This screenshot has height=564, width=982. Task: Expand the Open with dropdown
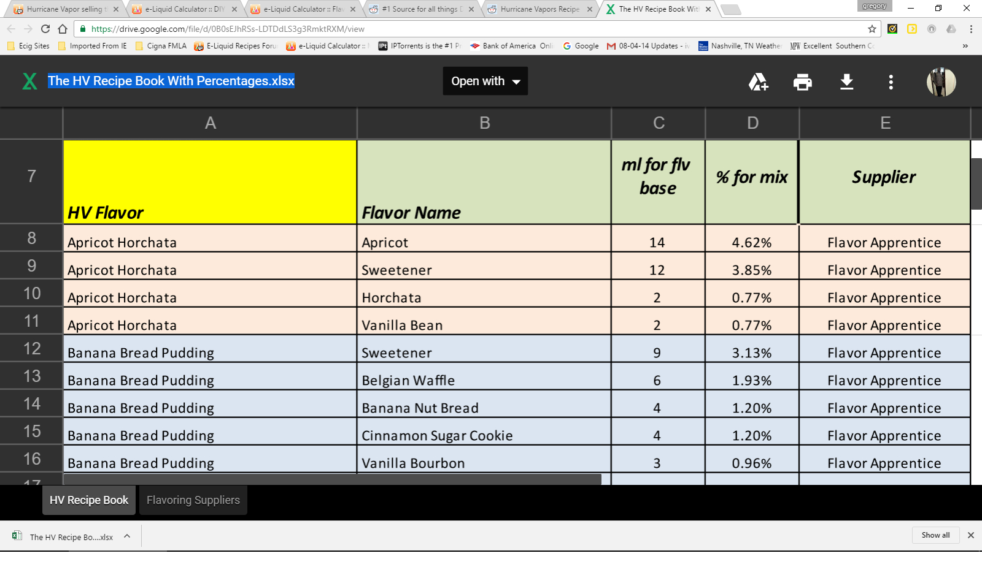(485, 81)
